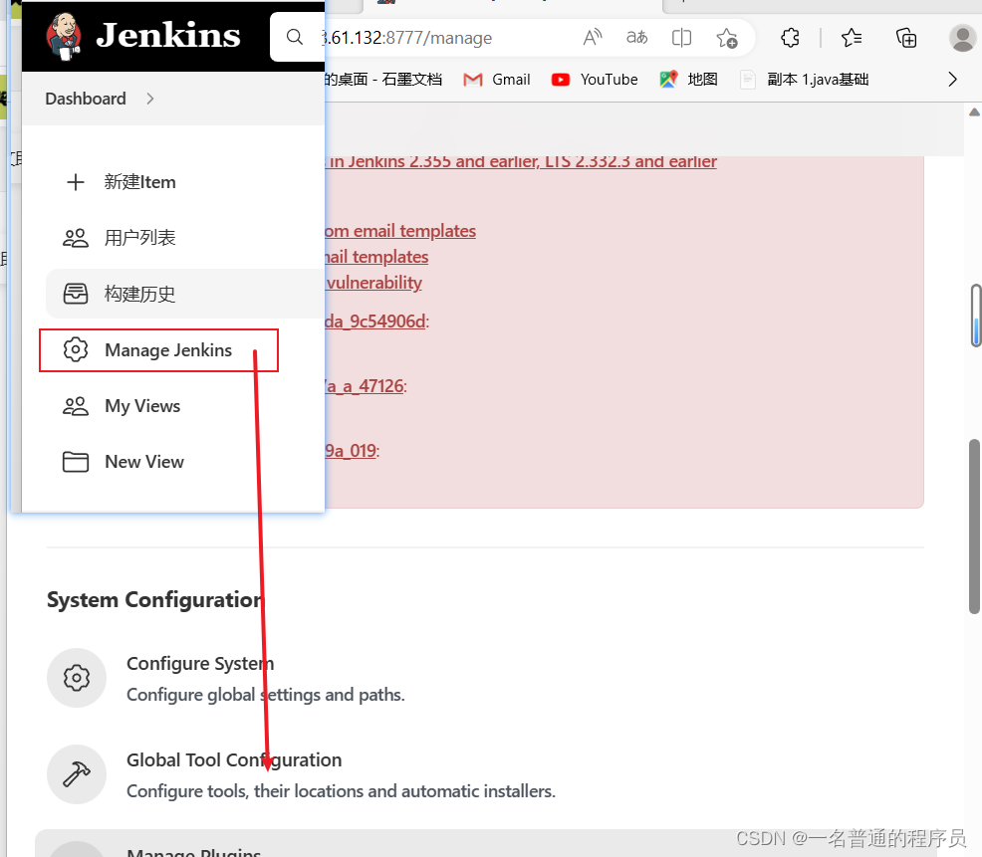The width and height of the screenshot is (982, 857).
Task: Click the System Configuration heading
Action: pos(156,600)
